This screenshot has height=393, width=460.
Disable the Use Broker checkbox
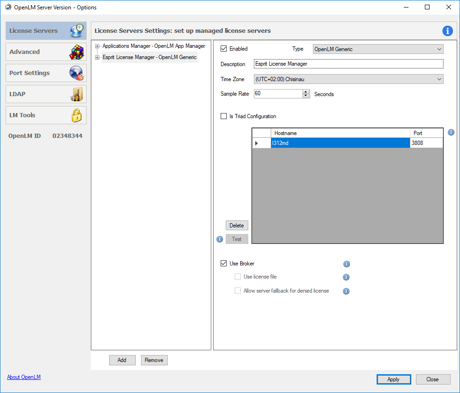click(x=224, y=264)
